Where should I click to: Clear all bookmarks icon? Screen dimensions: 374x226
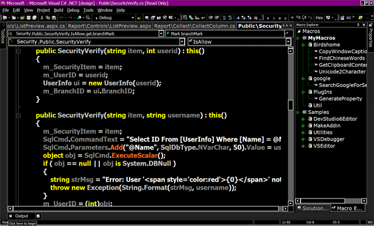pyautogui.click(x=255, y=18)
